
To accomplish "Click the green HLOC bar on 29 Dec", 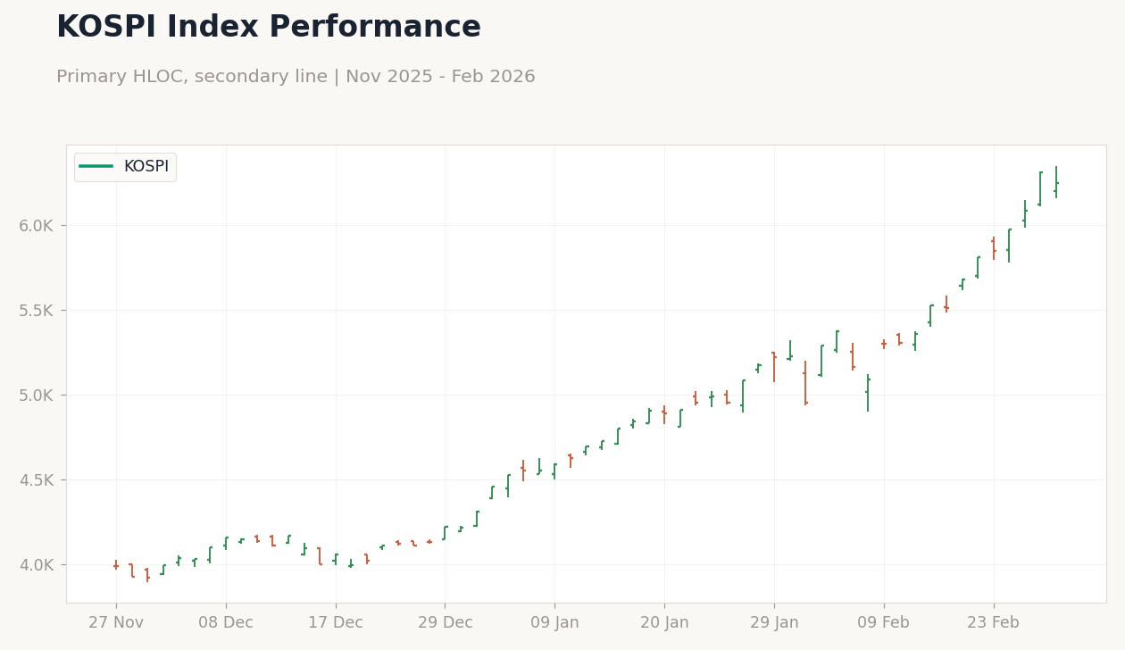I will click(446, 533).
